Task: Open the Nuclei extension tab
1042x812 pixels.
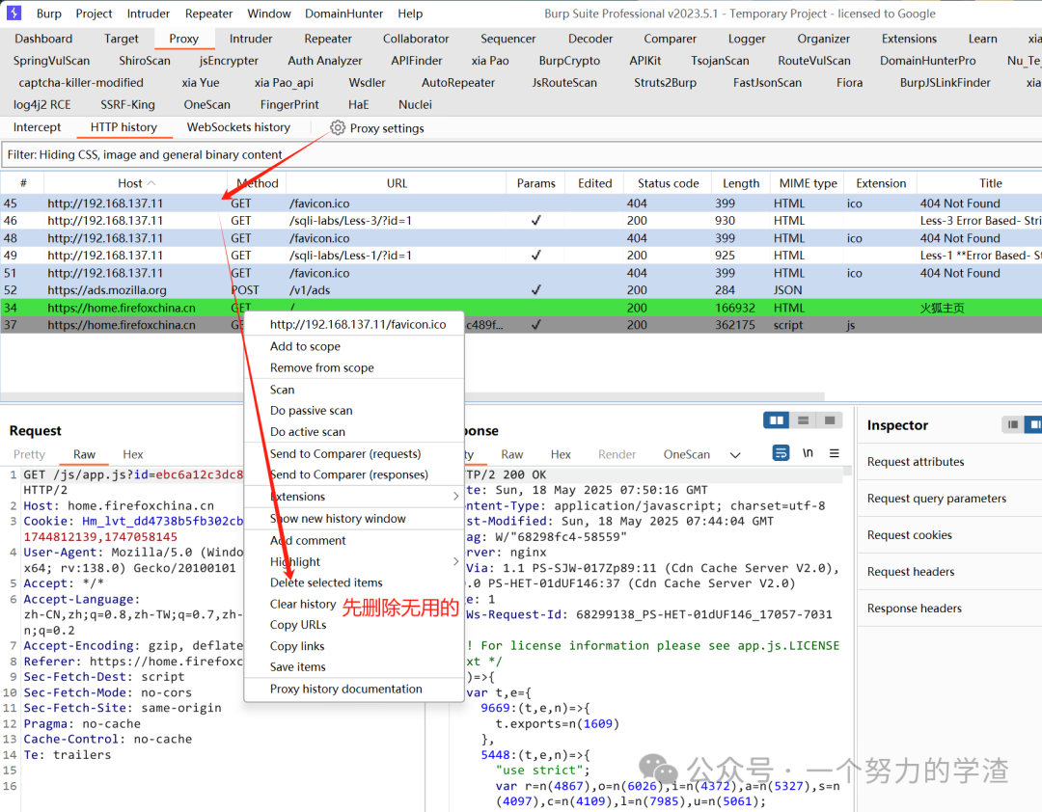Action: coord(415,104)
